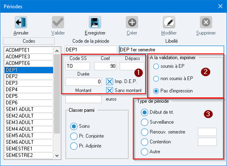Select Pr. Adjointe in Classer parmi
The height and width of the screenshot is (166, 227).
point(74,146)
